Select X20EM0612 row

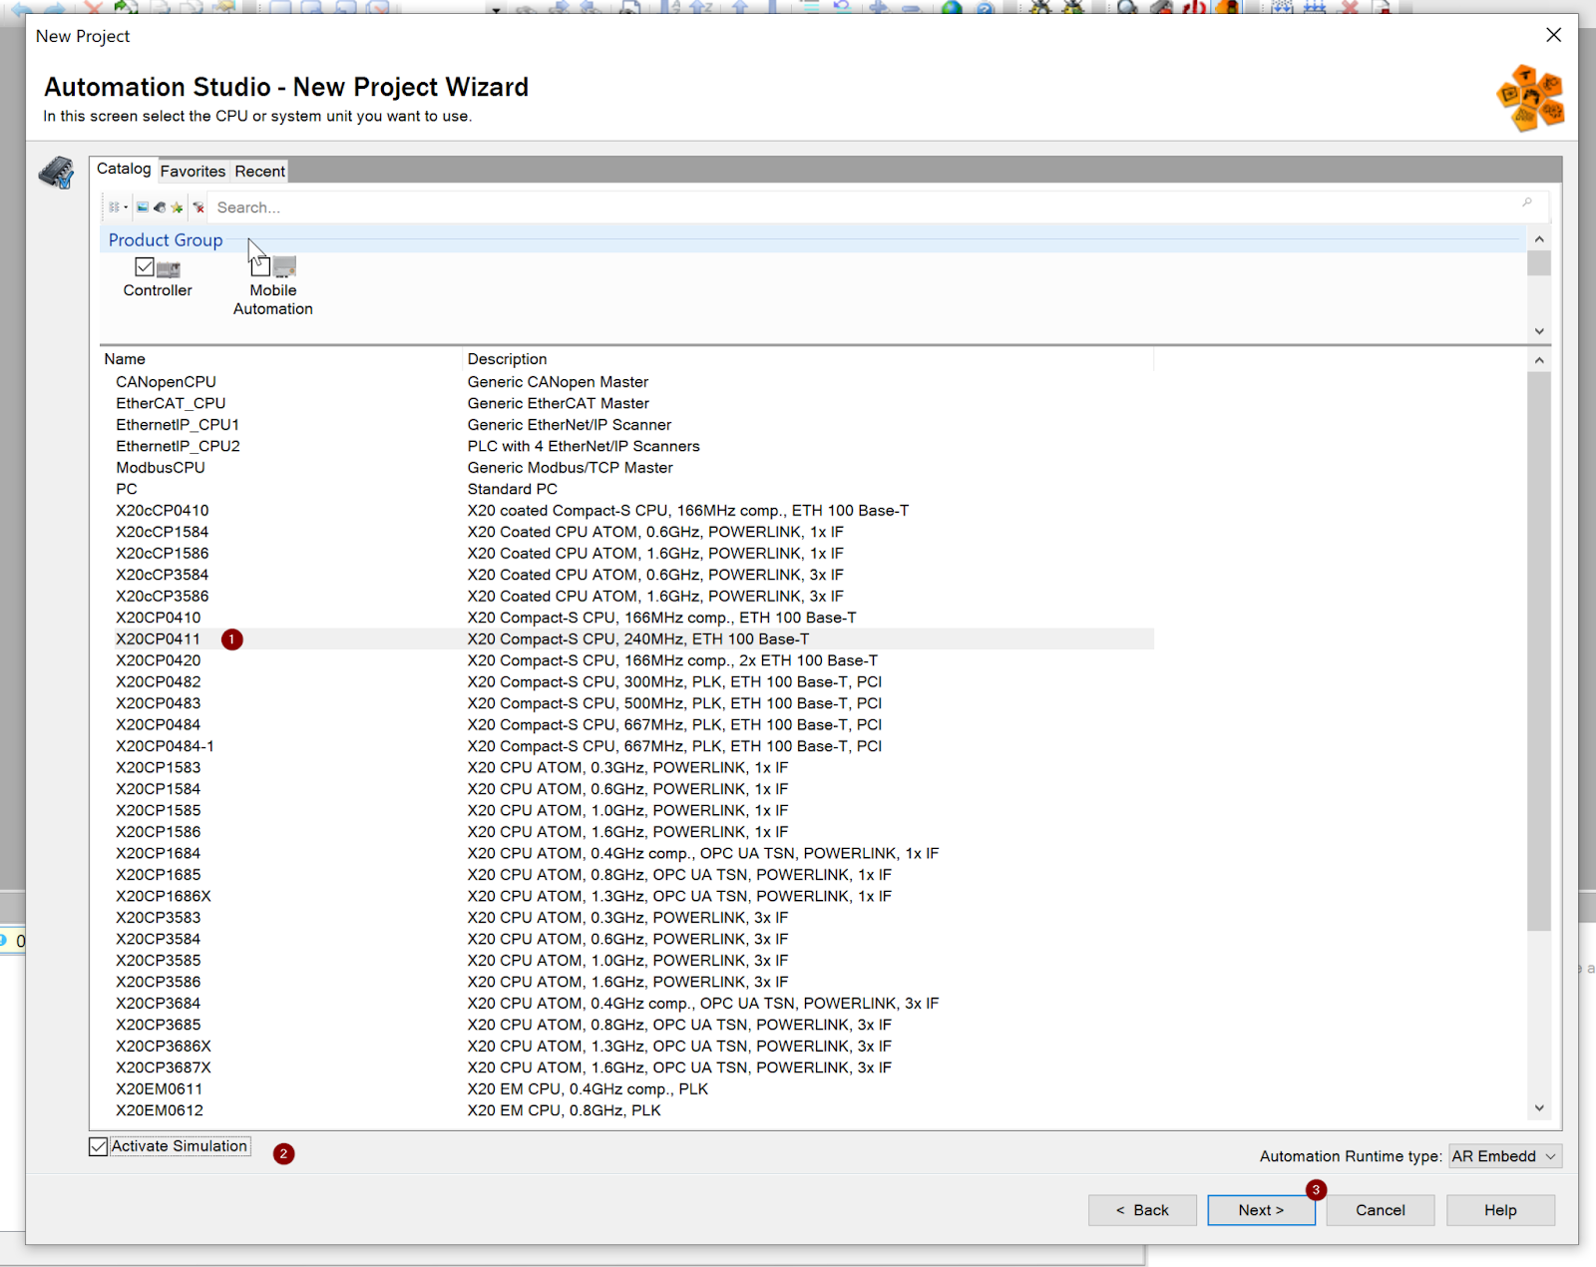(628, 1111)
